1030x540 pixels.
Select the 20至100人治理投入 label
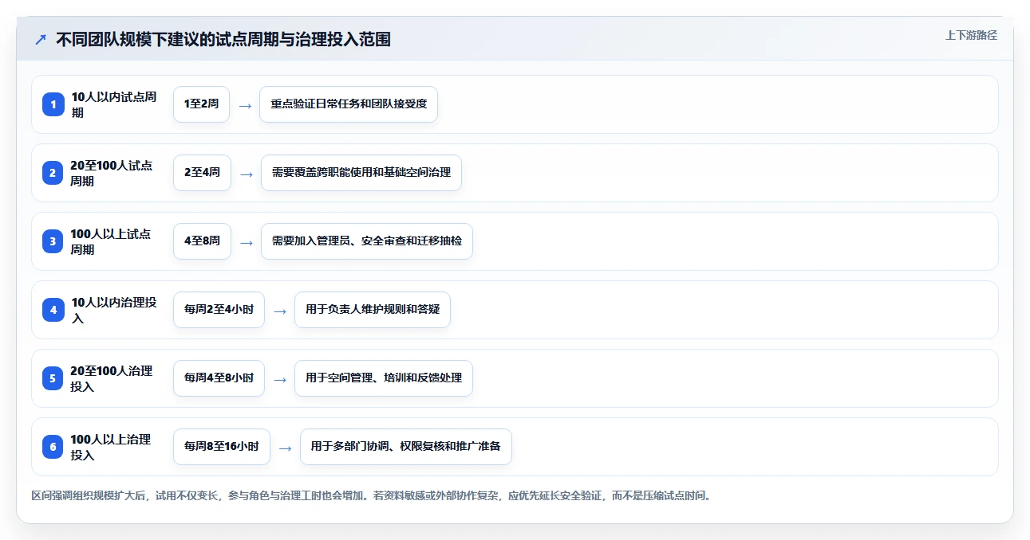(112, 378)
